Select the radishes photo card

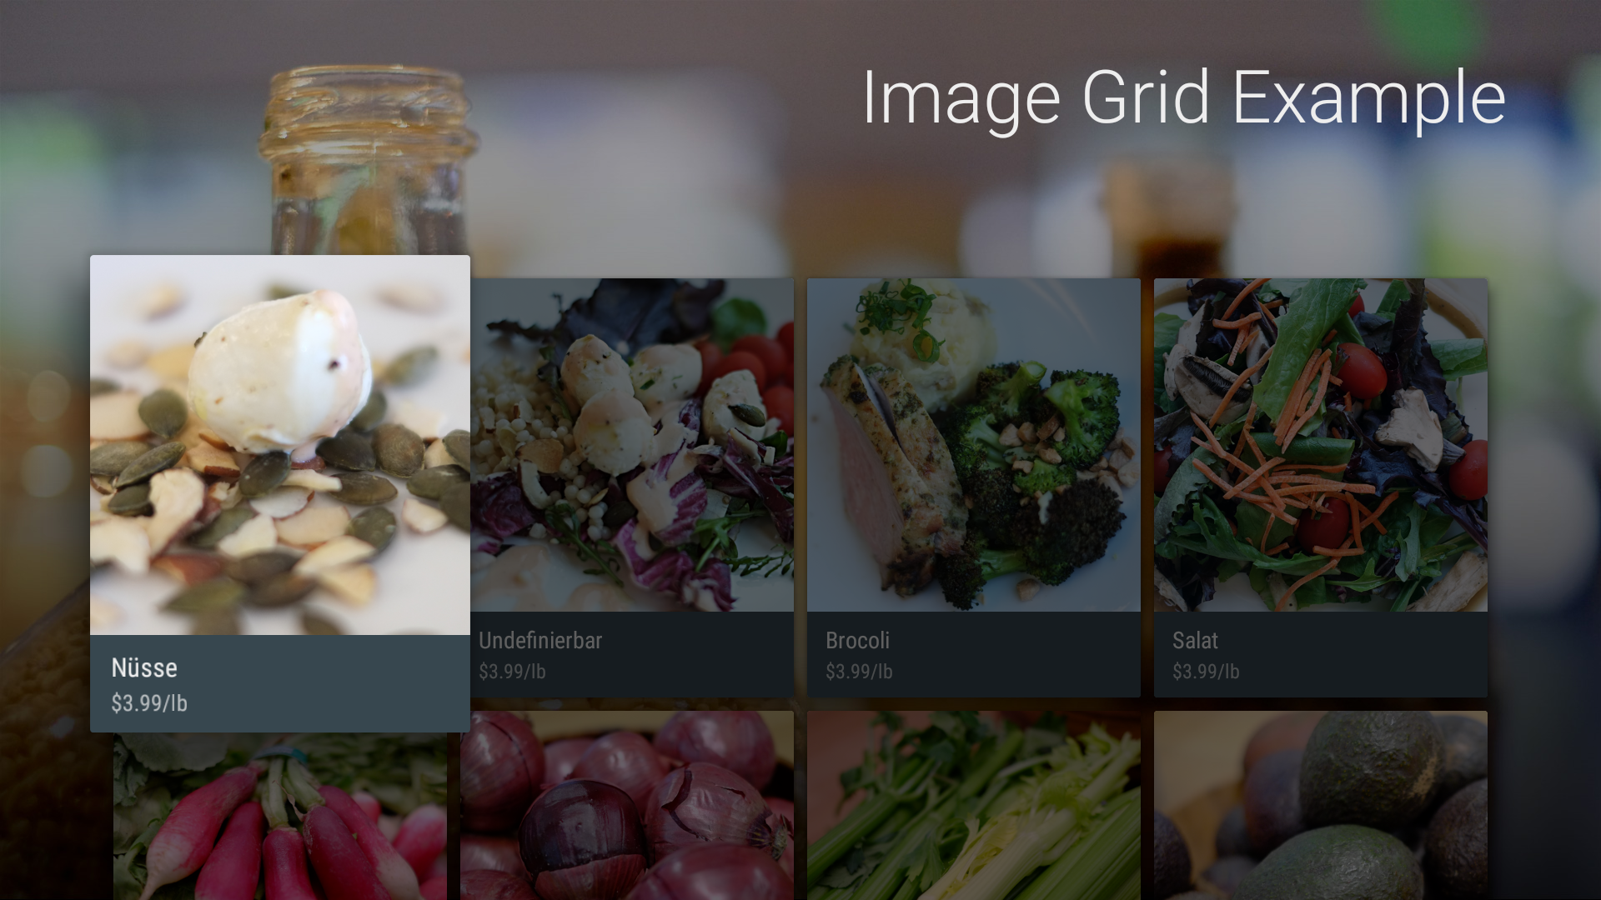280,817
